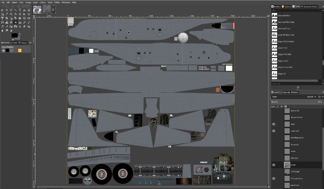Refresh the fonts list
This screenshot has height=189, width=324.
click(x=298, y=87)
